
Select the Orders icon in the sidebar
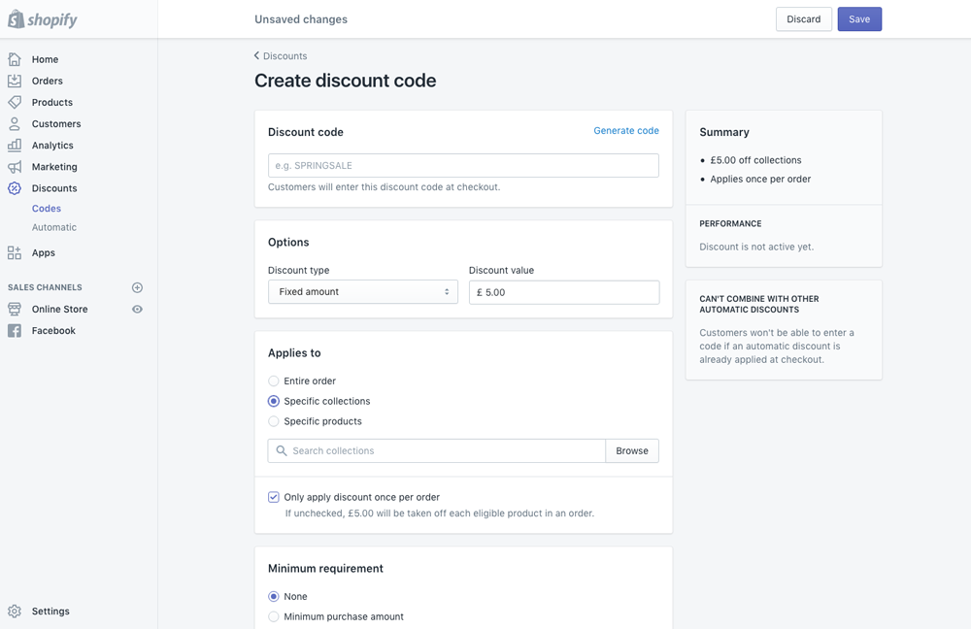[x=17, y=81]
